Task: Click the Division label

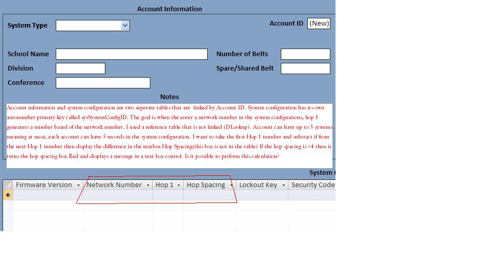Action: 20,68
